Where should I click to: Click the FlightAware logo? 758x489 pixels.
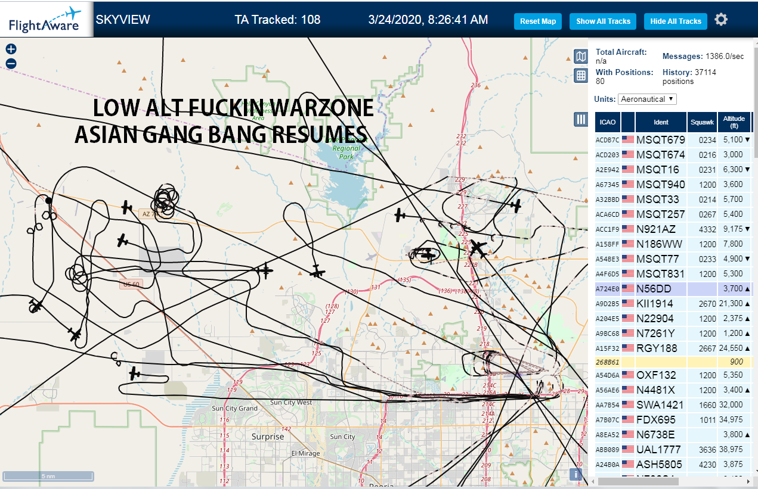click(45, 20)
